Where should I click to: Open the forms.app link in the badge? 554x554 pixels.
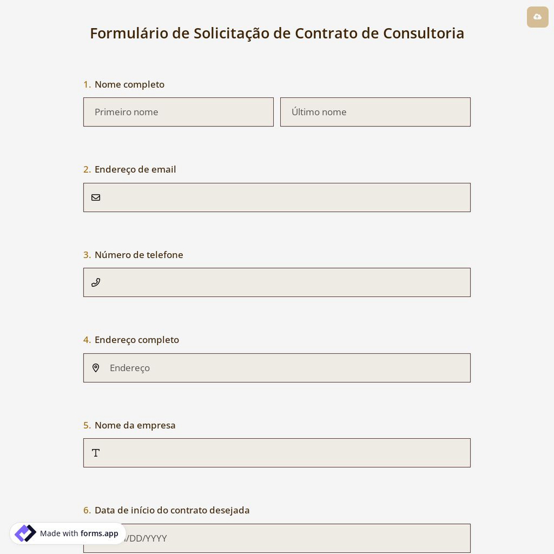coord(99,534)
